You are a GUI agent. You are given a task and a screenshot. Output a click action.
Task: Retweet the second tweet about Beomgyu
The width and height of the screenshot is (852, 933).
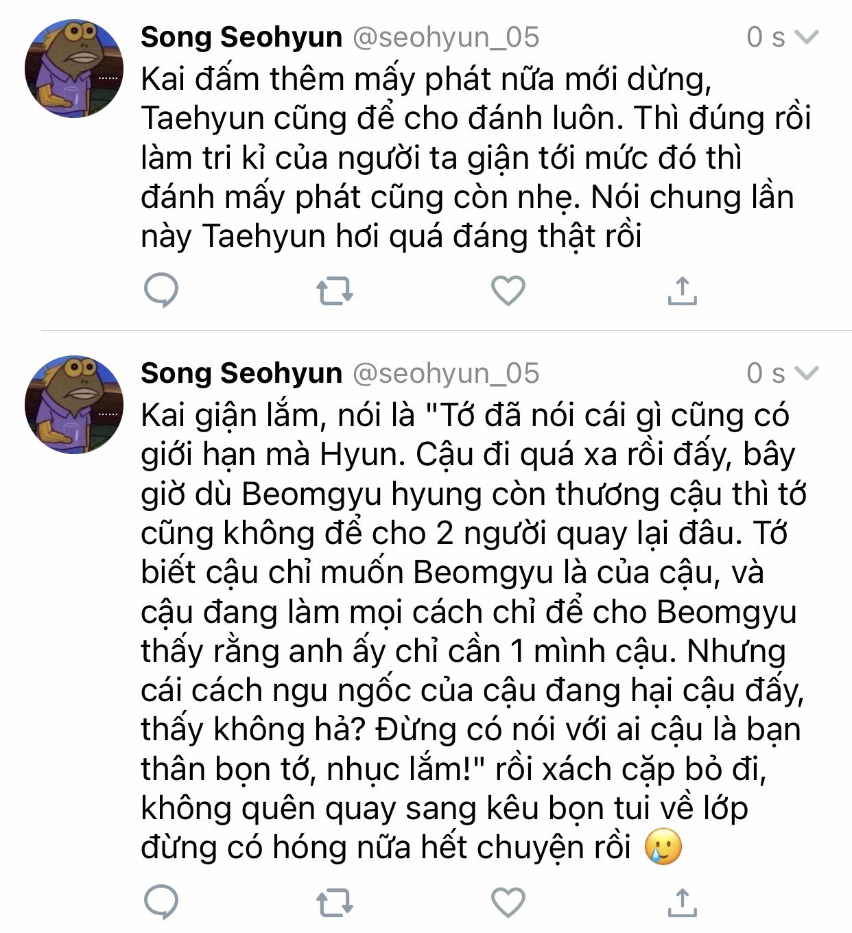pyautogui.click(x=335, y=902)
